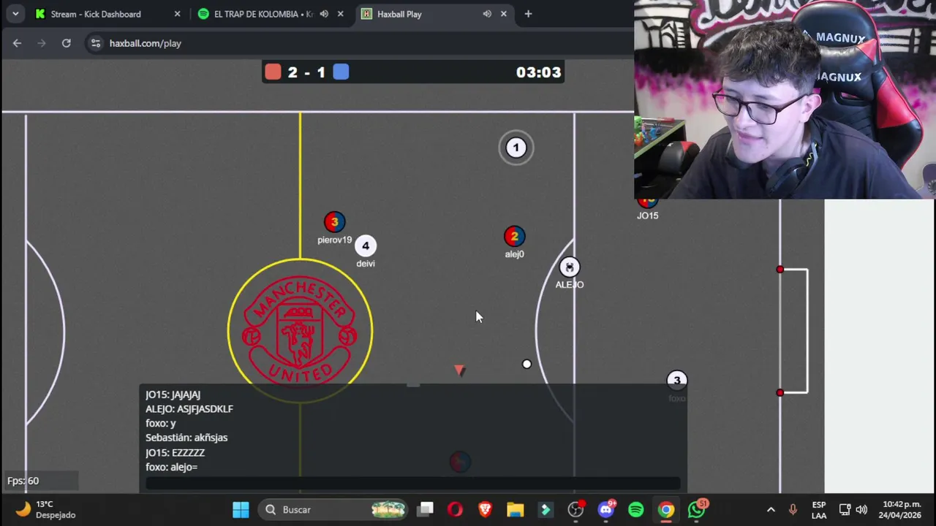This screenshot has width=936, height=526.
Task: Click the 03:03 match timer
Action: (x=538, y=72)
